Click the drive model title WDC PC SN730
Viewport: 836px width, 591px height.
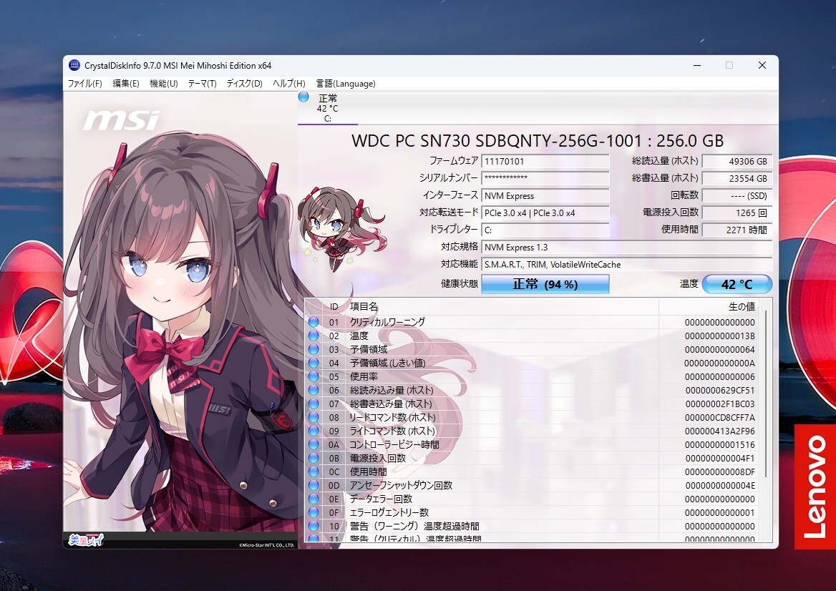point(538,141)
